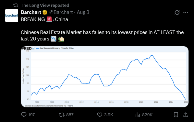Click the share upload arrow icon
Screen dimensions: 194x122
186,115
